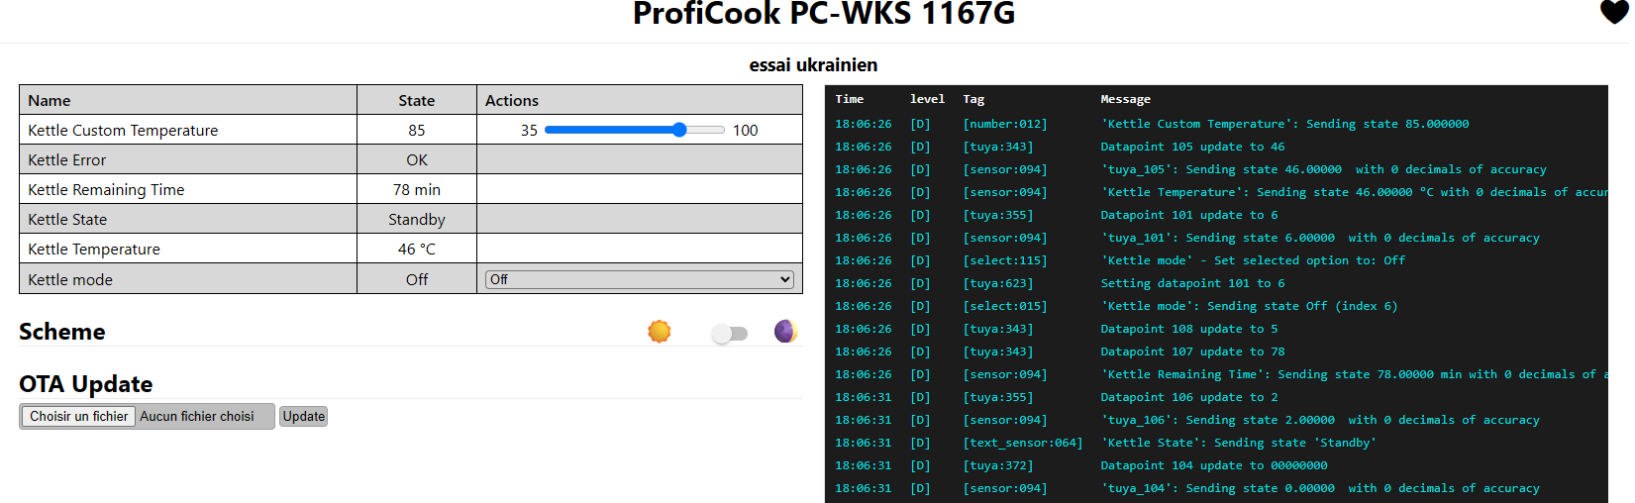This screenshot has width=1635, height=503.
Task: Select the Kettle Error row name
Action: tap(67, 159)
